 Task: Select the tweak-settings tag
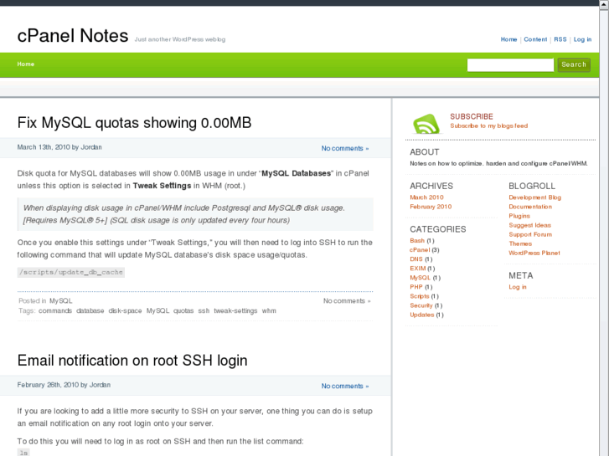coord(235,310)
